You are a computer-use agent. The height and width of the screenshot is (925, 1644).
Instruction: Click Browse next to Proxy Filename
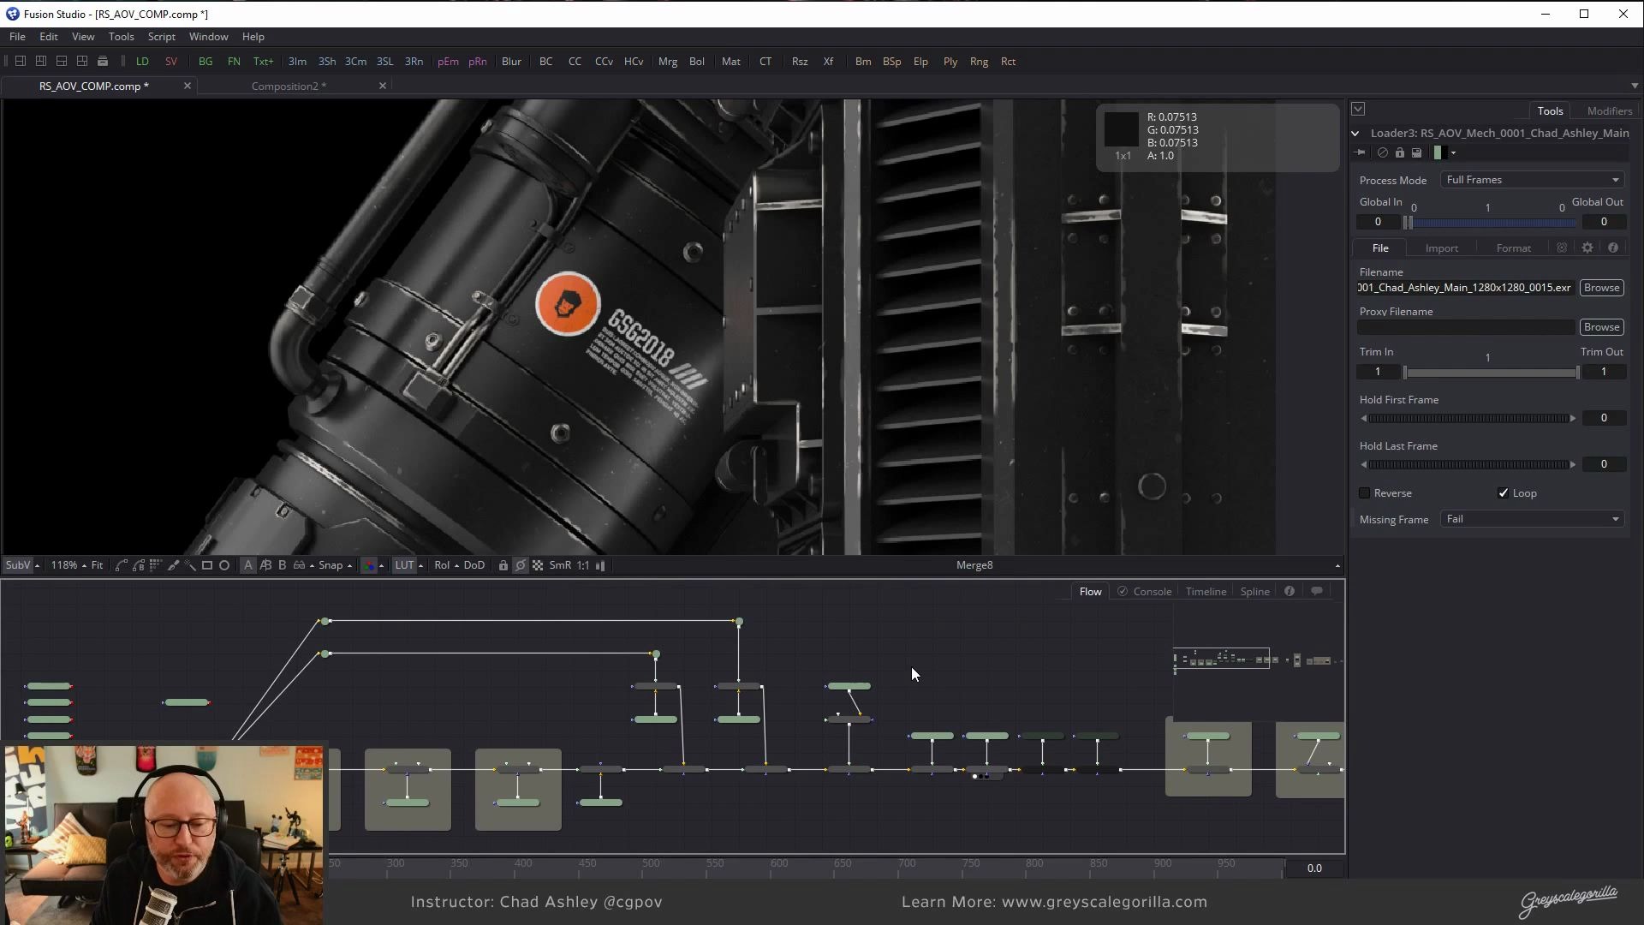pyautogui.click(x=1601, y=327)
